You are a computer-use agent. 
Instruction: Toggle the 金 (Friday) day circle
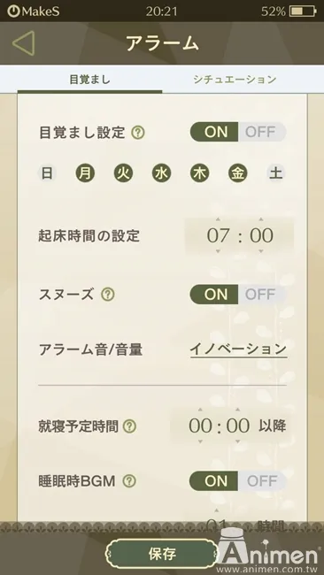coord(238,173)
